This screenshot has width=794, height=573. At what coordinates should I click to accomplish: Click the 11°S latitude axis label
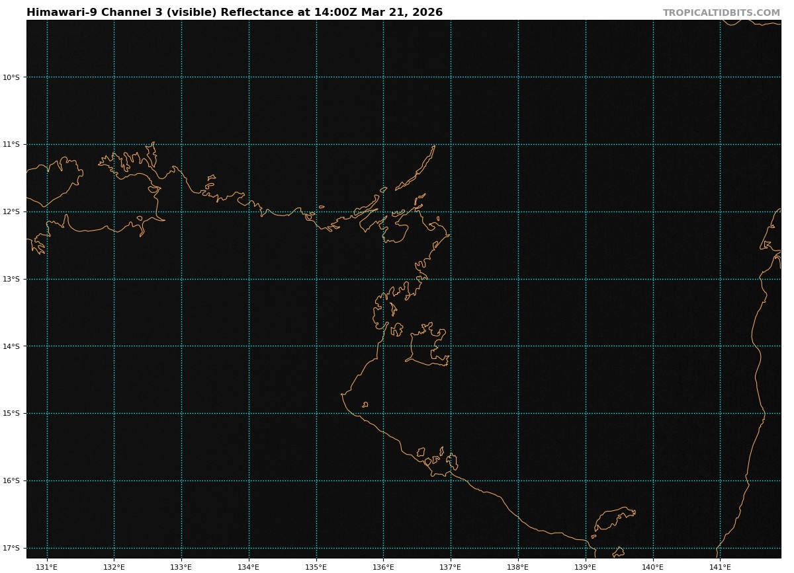pyautogui.click(x=11, y=144)
